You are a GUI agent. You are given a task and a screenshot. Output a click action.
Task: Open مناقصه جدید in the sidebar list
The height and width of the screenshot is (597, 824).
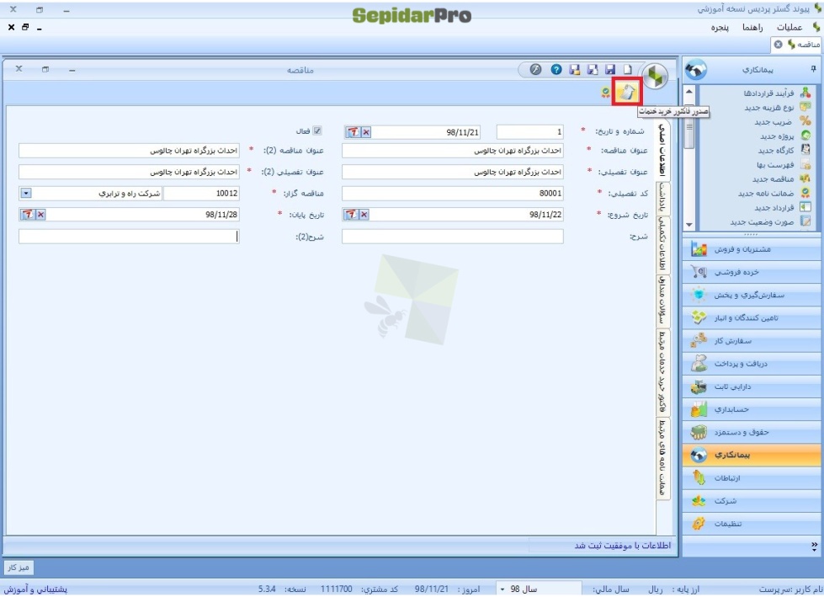781,179
